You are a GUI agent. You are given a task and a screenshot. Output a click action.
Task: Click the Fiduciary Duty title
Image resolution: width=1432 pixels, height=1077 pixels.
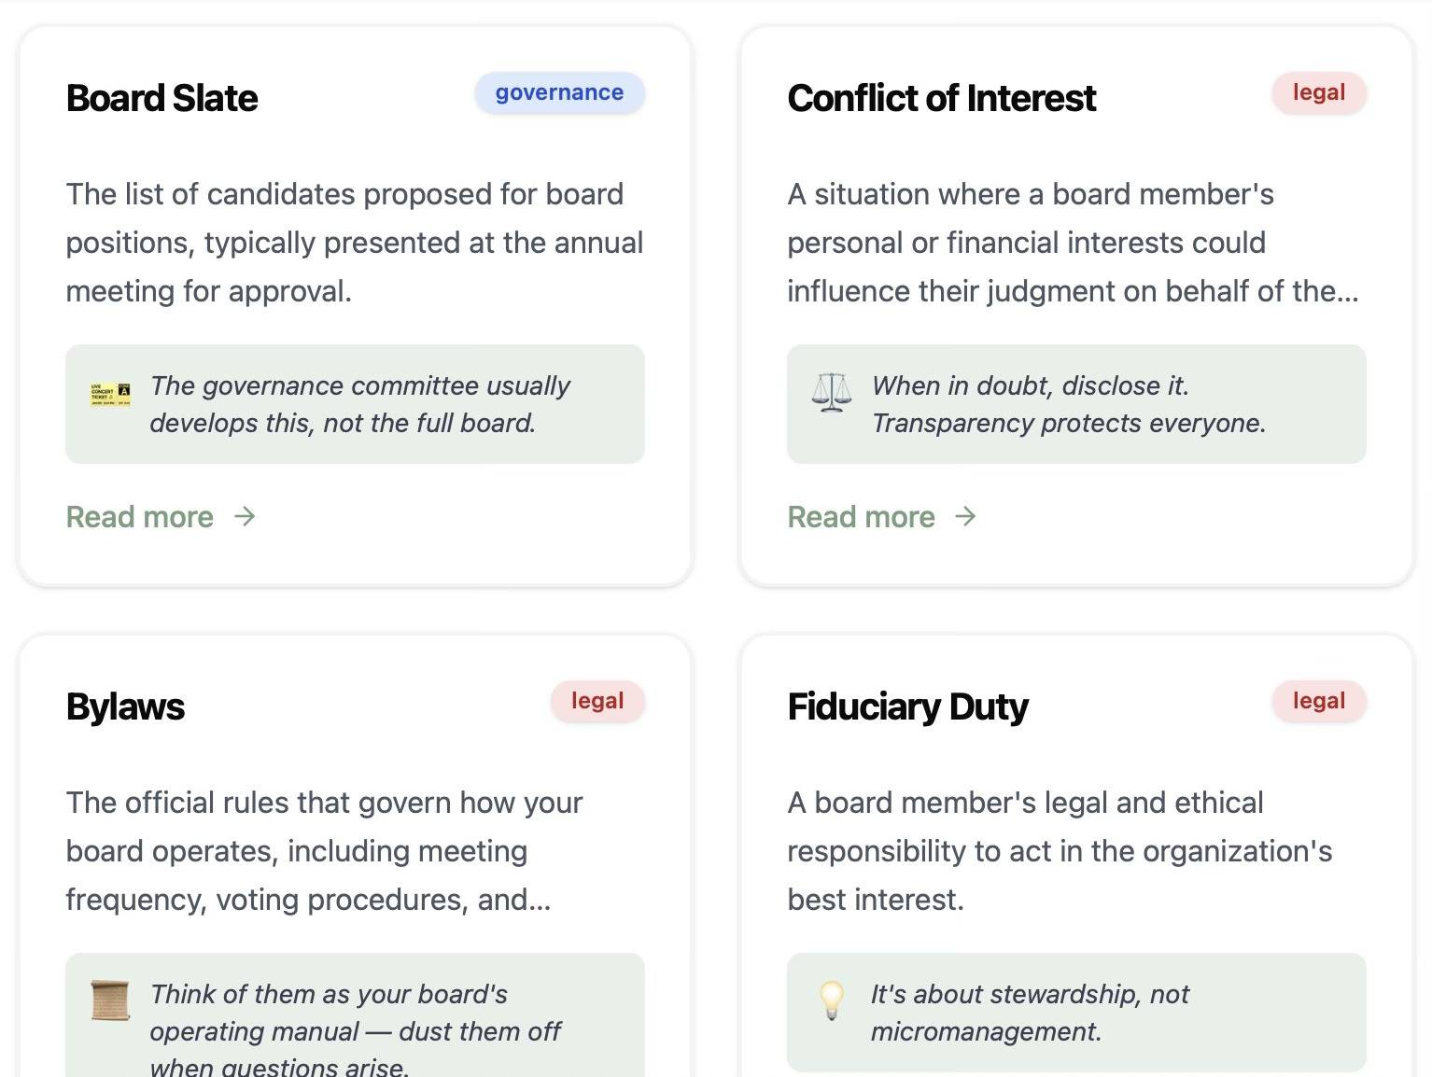tap(907, 706)
